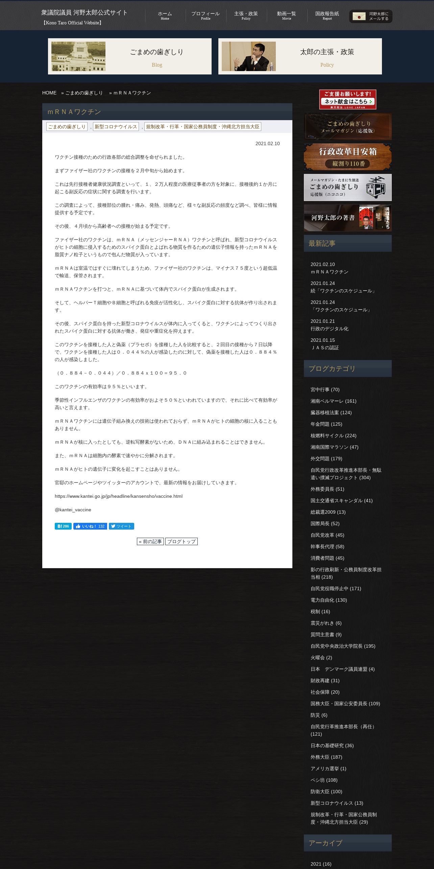Click the 太郎の主張・政策 banner title
The width and height of the screenshot is (434, 869).
click(x=327, y=52)
